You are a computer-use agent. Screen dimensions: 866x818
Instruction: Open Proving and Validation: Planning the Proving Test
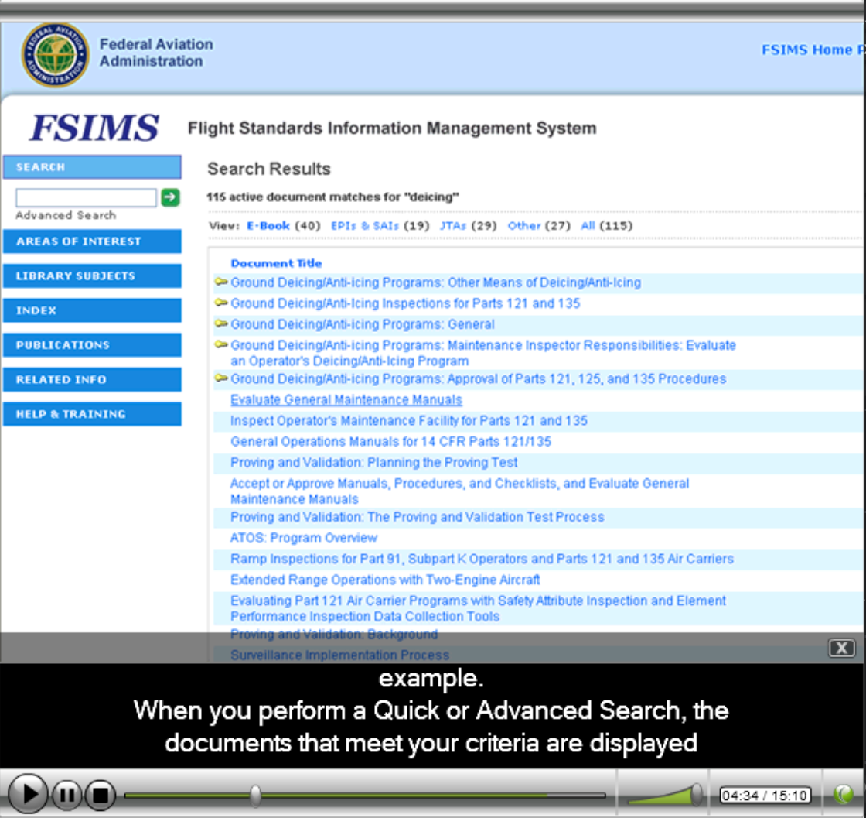pyautogui.click(x=374, y=463)
